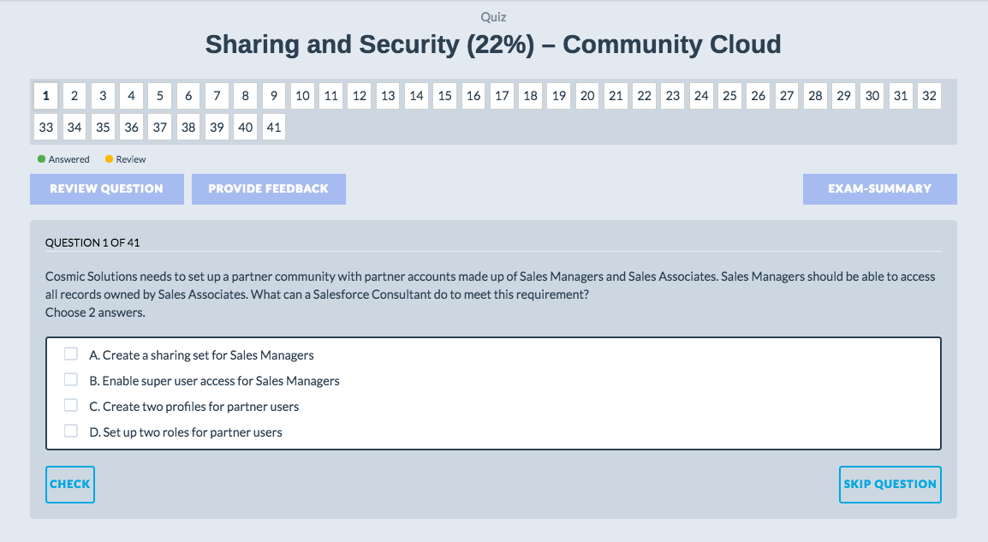
Task: Select question 30 tile
Action: point(872,96)
